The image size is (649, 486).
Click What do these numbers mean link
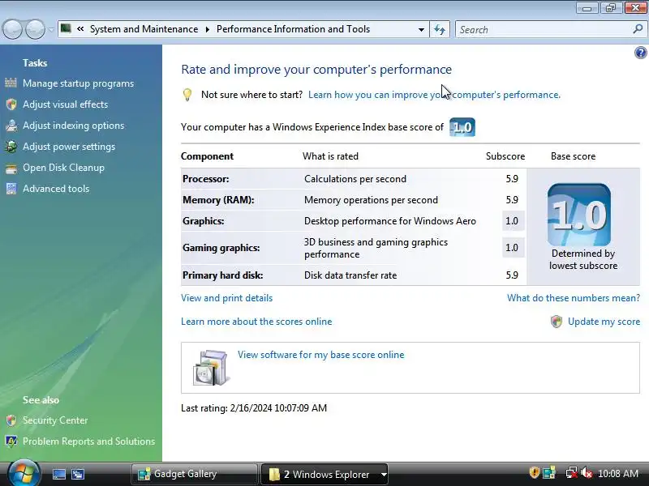tap(574, 298)
